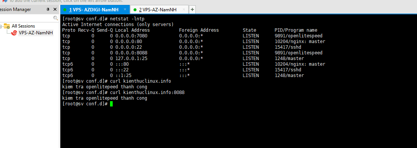Click local address '0.0.0.0:80'

coord(129,42)
